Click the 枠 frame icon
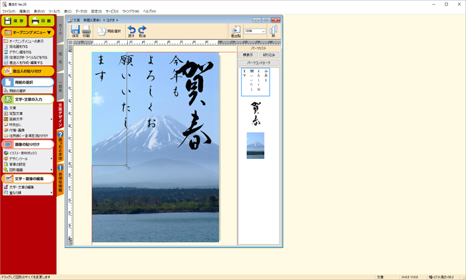 pos(273,31)
